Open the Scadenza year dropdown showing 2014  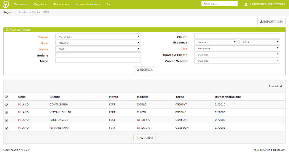pos(260,42)
